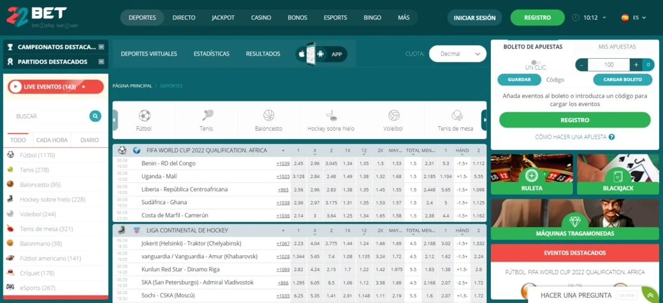Select the Voleibol ball icon
This screenshot has height=303, width=663.
pos(394,115)
